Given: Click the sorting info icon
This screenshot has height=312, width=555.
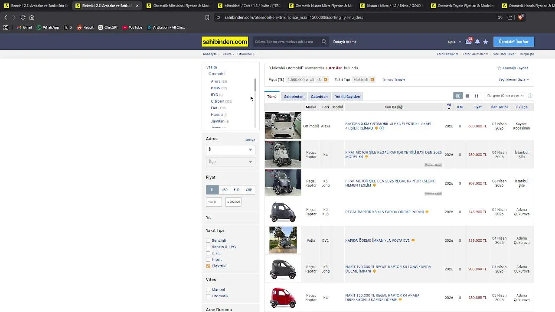Looking at the screenshot, I should 530,96.
